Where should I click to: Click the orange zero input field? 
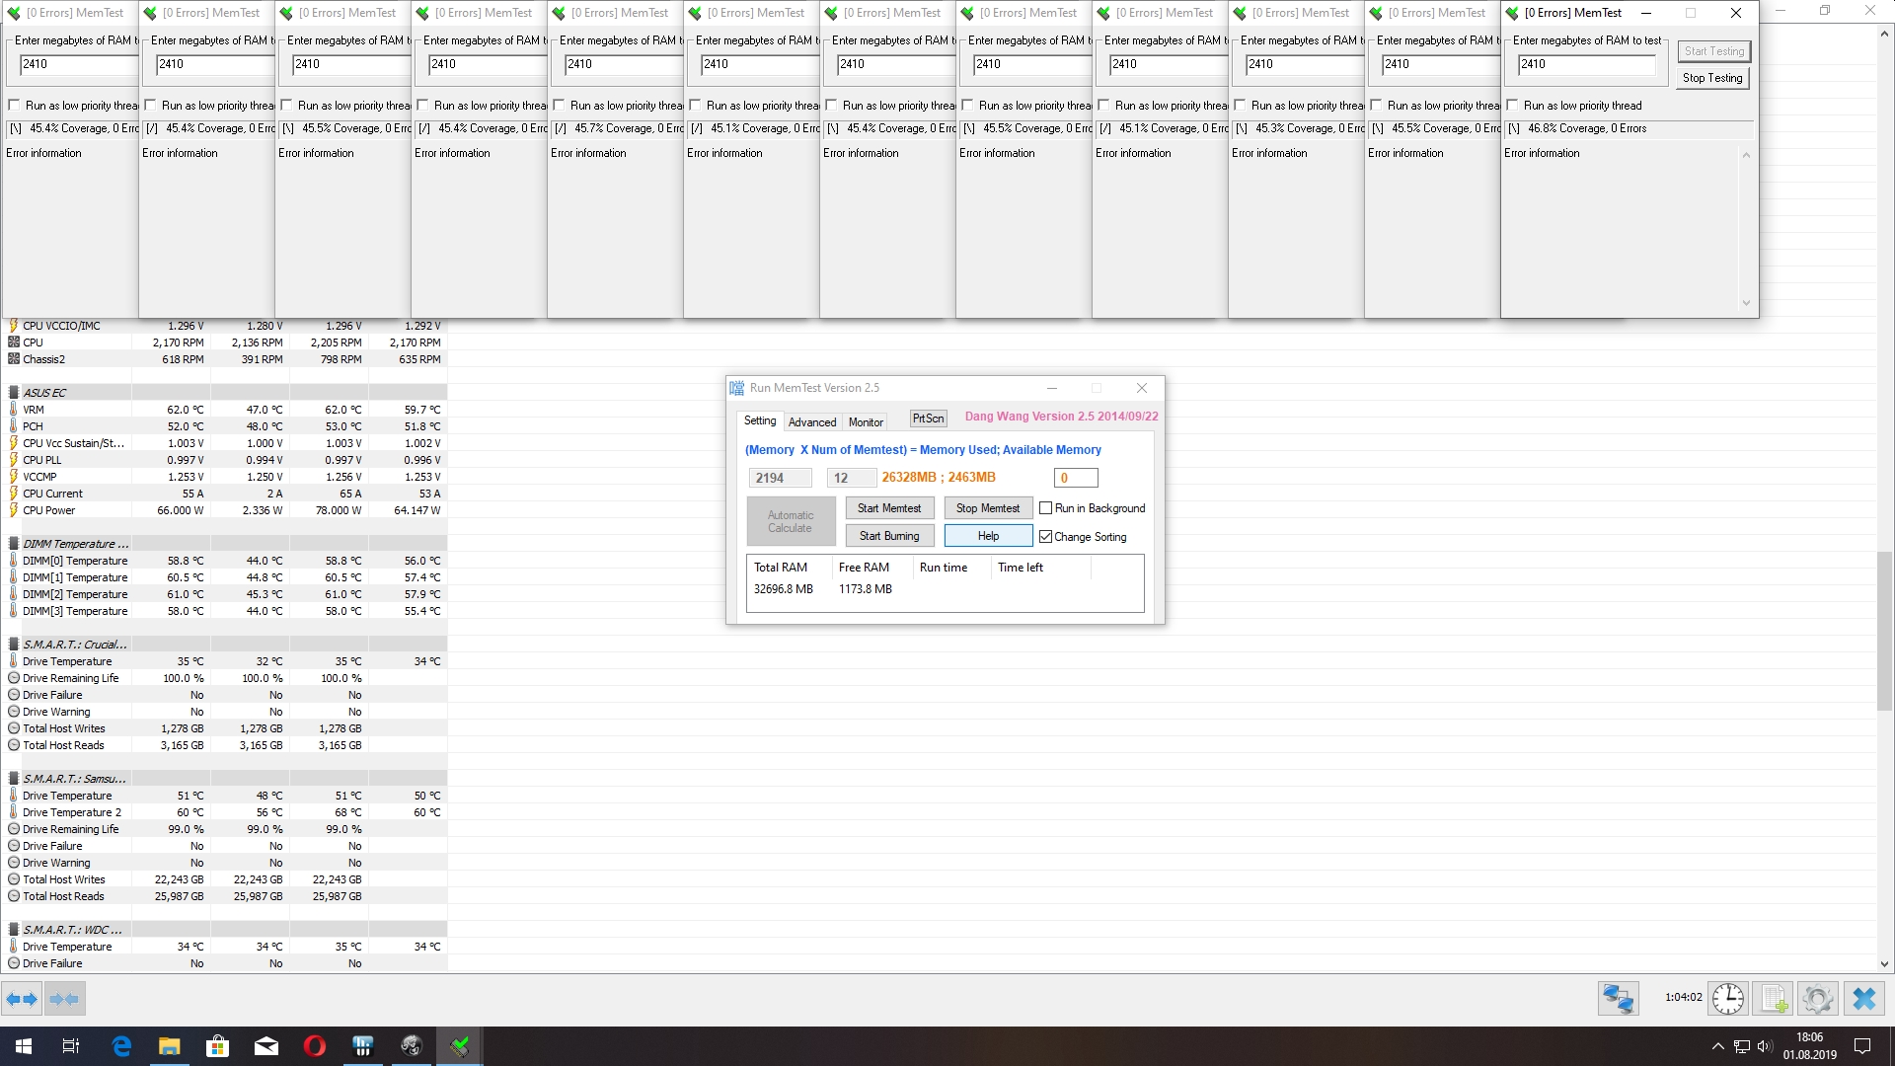(x=1076, y=478)
